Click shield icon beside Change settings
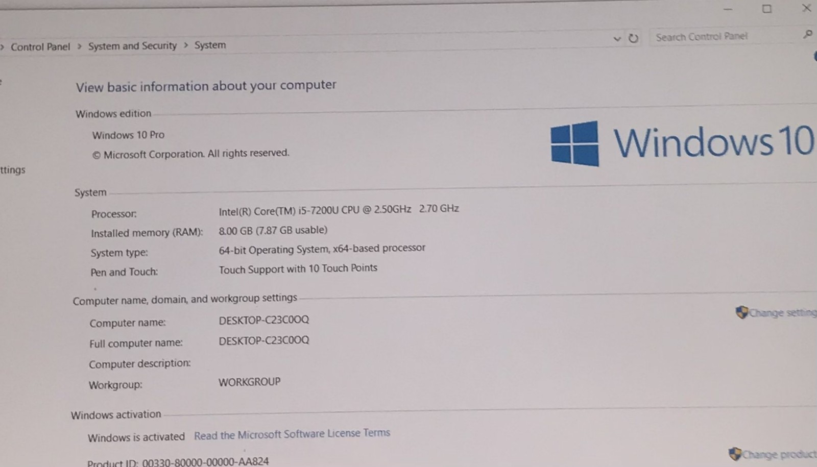 click(x=742, y=312)
